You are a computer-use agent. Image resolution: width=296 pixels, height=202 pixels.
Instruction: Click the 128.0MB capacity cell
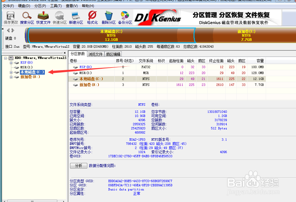[257, 73]
